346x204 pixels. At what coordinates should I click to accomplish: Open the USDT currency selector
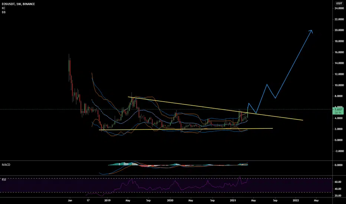[339, 3]
